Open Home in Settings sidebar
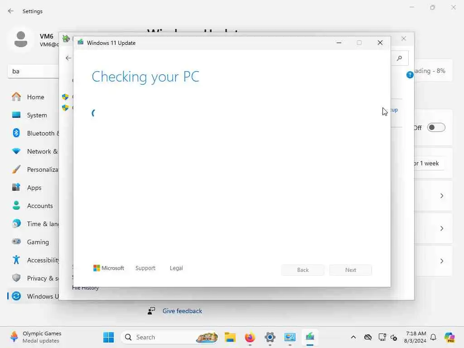Viewport: 464px width, 348px height. [33, 97]
